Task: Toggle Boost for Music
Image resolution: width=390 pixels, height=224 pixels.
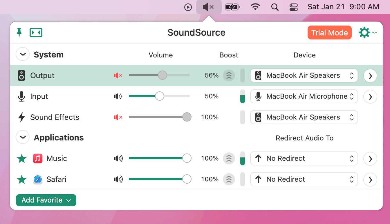Action: (x=229, y=158)
